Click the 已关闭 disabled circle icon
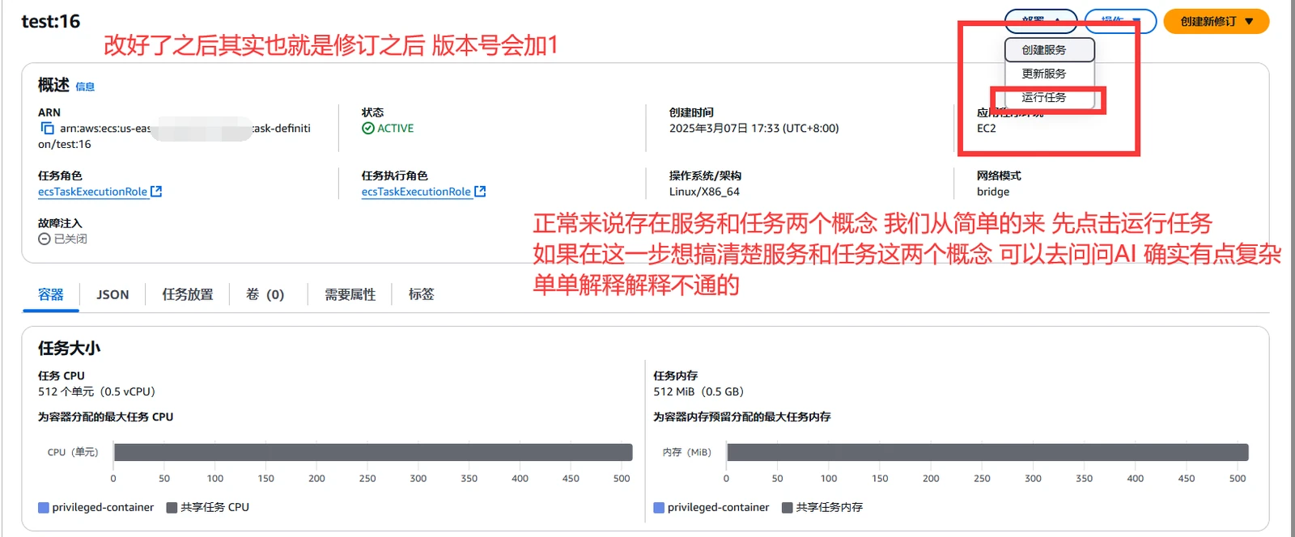The height and width of the screenshot is (537, 1295). click(45, 239)
